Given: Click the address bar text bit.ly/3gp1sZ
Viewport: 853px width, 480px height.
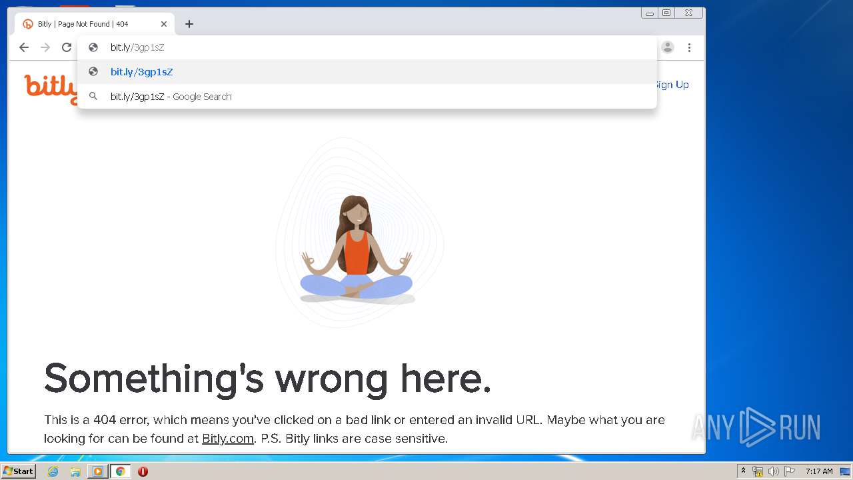Looking at the screenshot, I should [137, 47].
